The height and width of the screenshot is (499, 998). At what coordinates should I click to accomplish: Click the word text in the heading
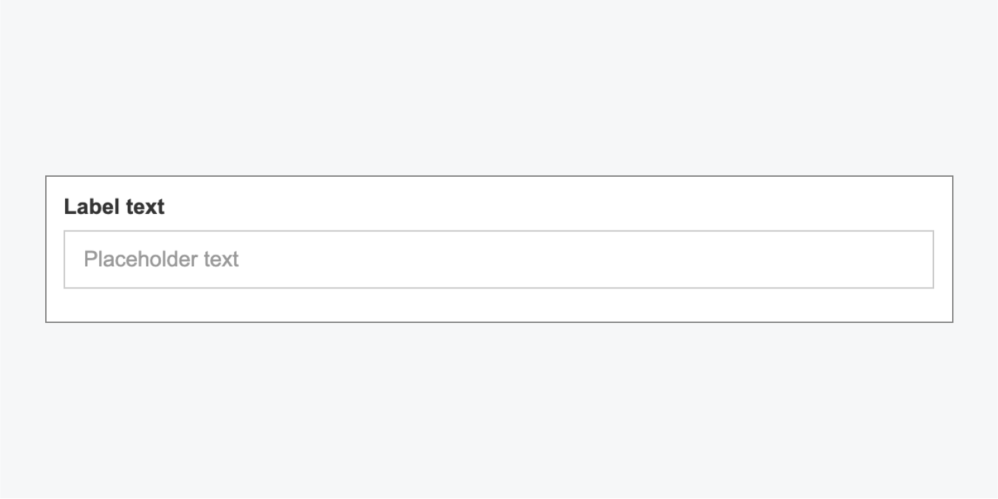click(x=145, y=207)
